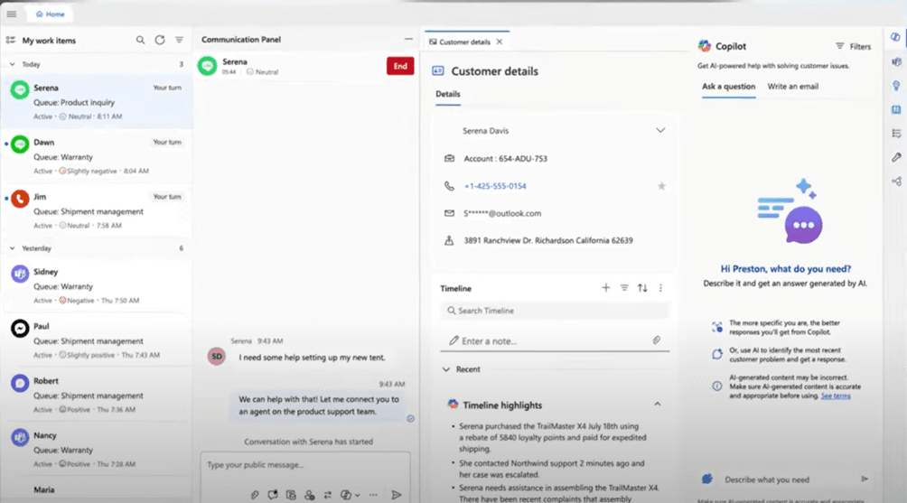
Task: Mark phone number as favorite star
Action: click(661, 186)
